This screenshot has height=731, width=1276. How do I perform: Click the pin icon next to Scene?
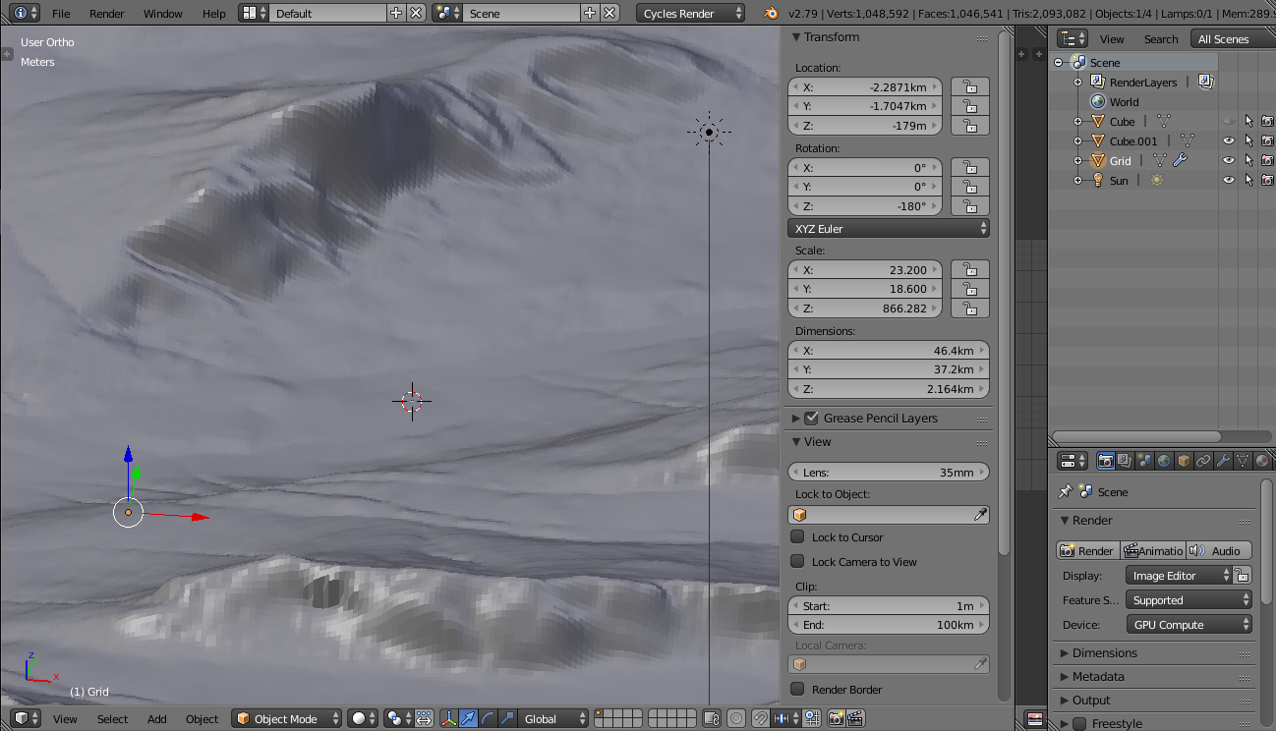click(x=1065, y=491)
